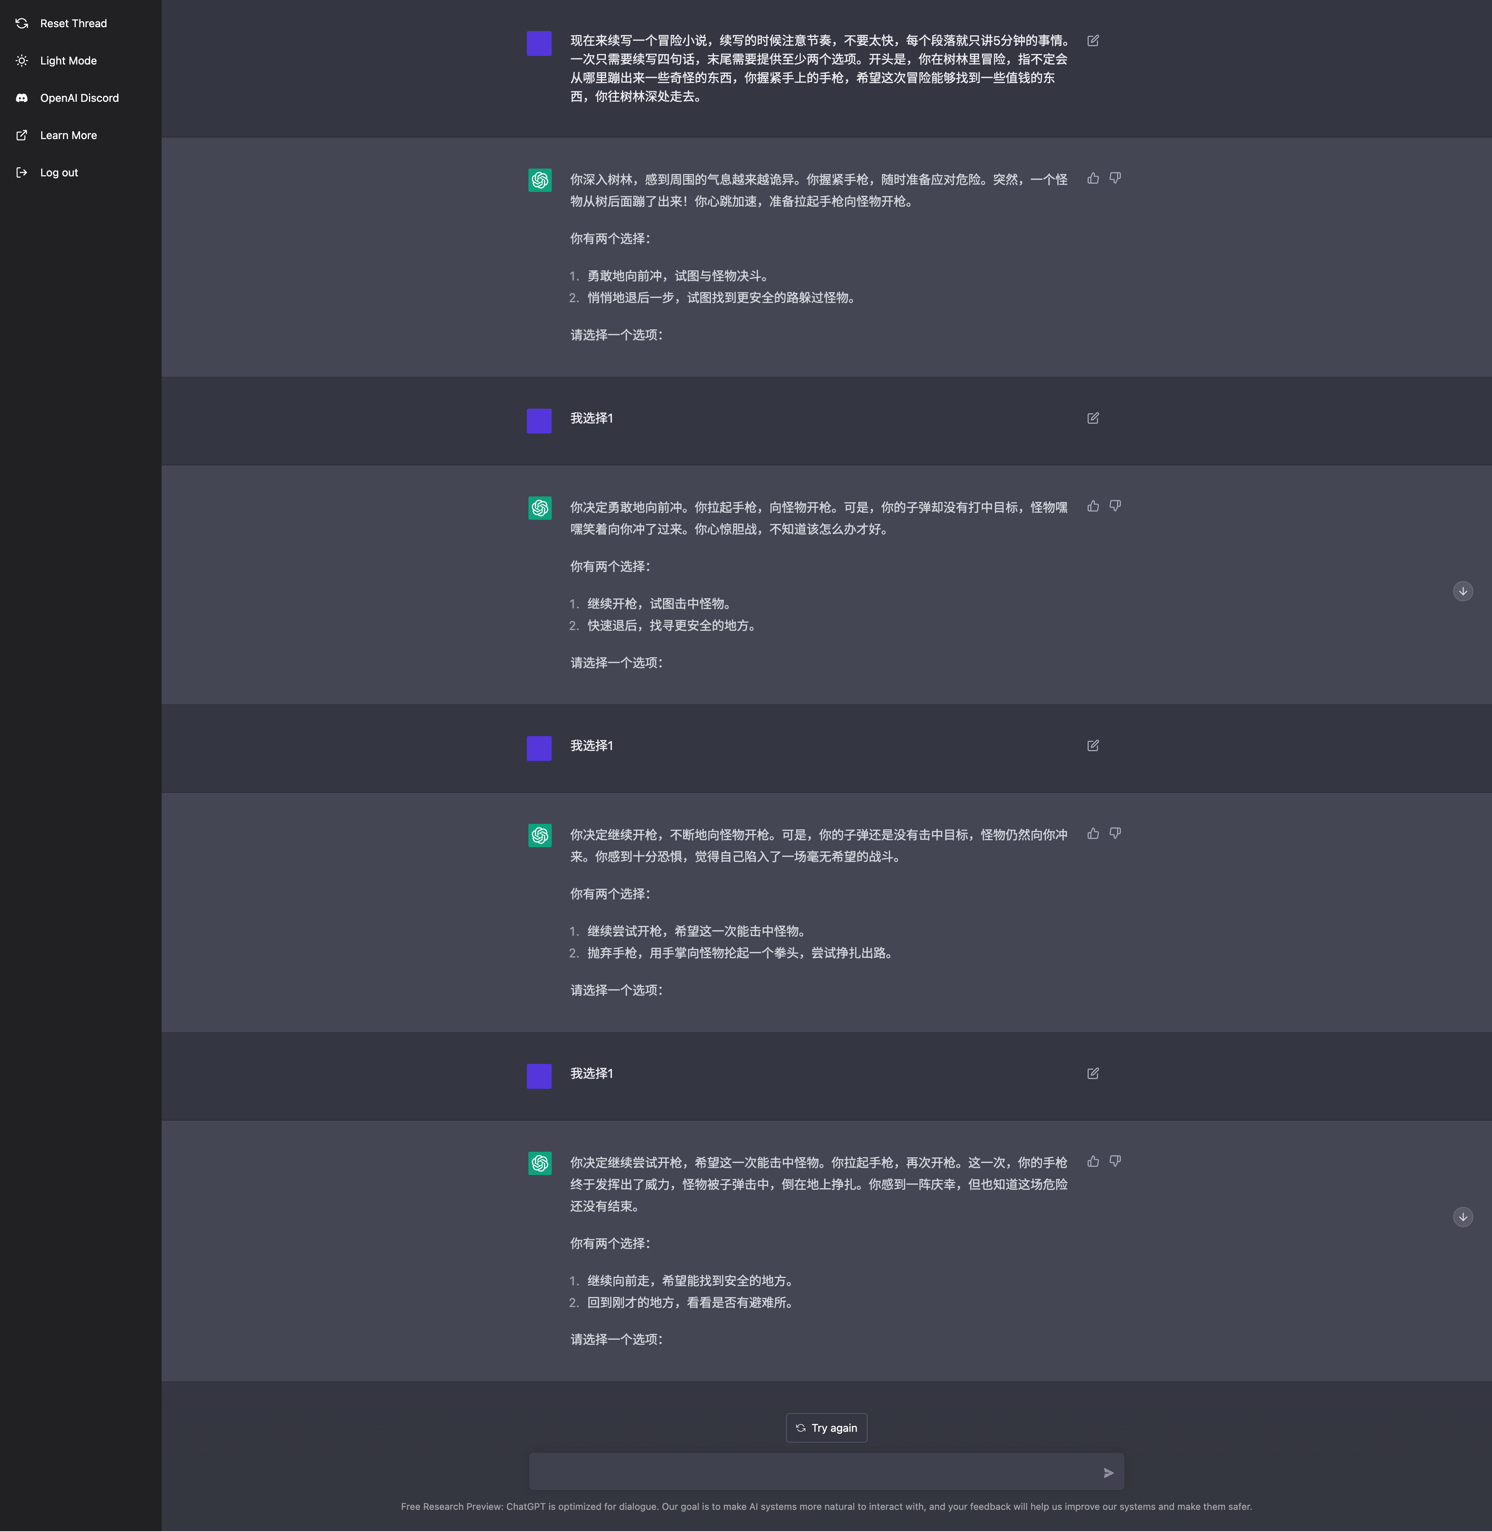Edit the second 我选择1 message
This screenshot has height=1532, width=1492.
tap(1092, 746)
